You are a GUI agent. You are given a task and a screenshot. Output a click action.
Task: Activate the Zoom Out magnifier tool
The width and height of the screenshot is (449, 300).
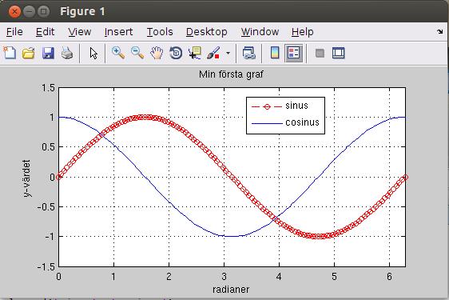(137, 53)
